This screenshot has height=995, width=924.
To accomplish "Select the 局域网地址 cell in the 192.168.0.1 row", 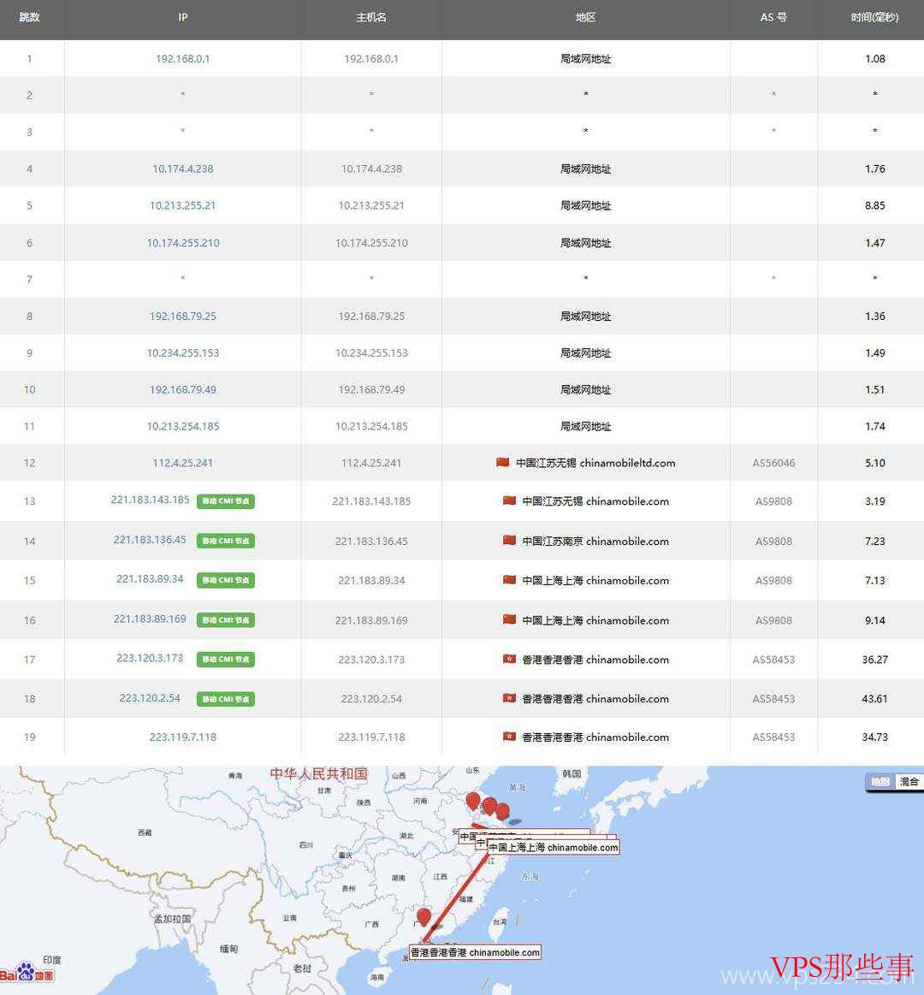I will click(586, 58).
